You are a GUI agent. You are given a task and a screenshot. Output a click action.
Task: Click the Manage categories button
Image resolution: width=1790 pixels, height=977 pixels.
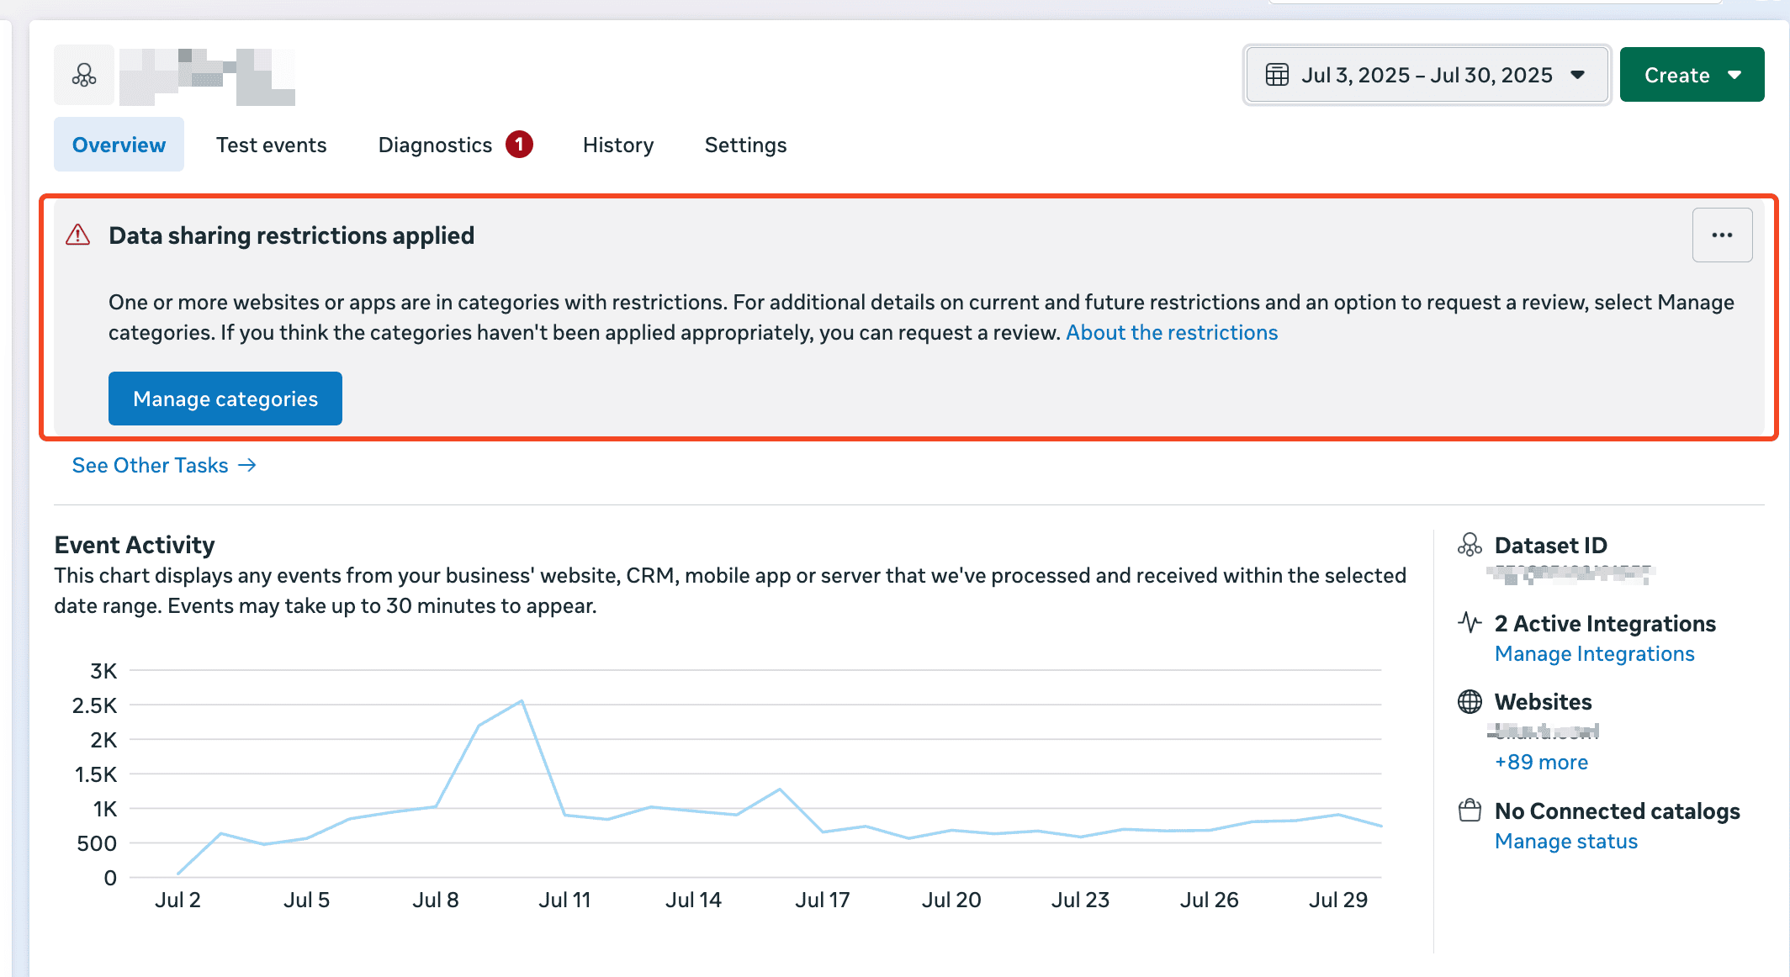(225, 399)
